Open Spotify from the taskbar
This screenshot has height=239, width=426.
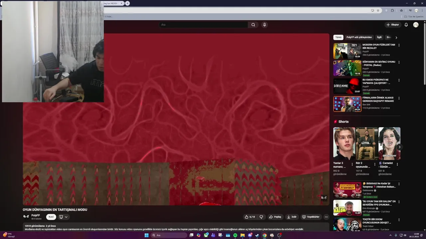click(235, 235)
